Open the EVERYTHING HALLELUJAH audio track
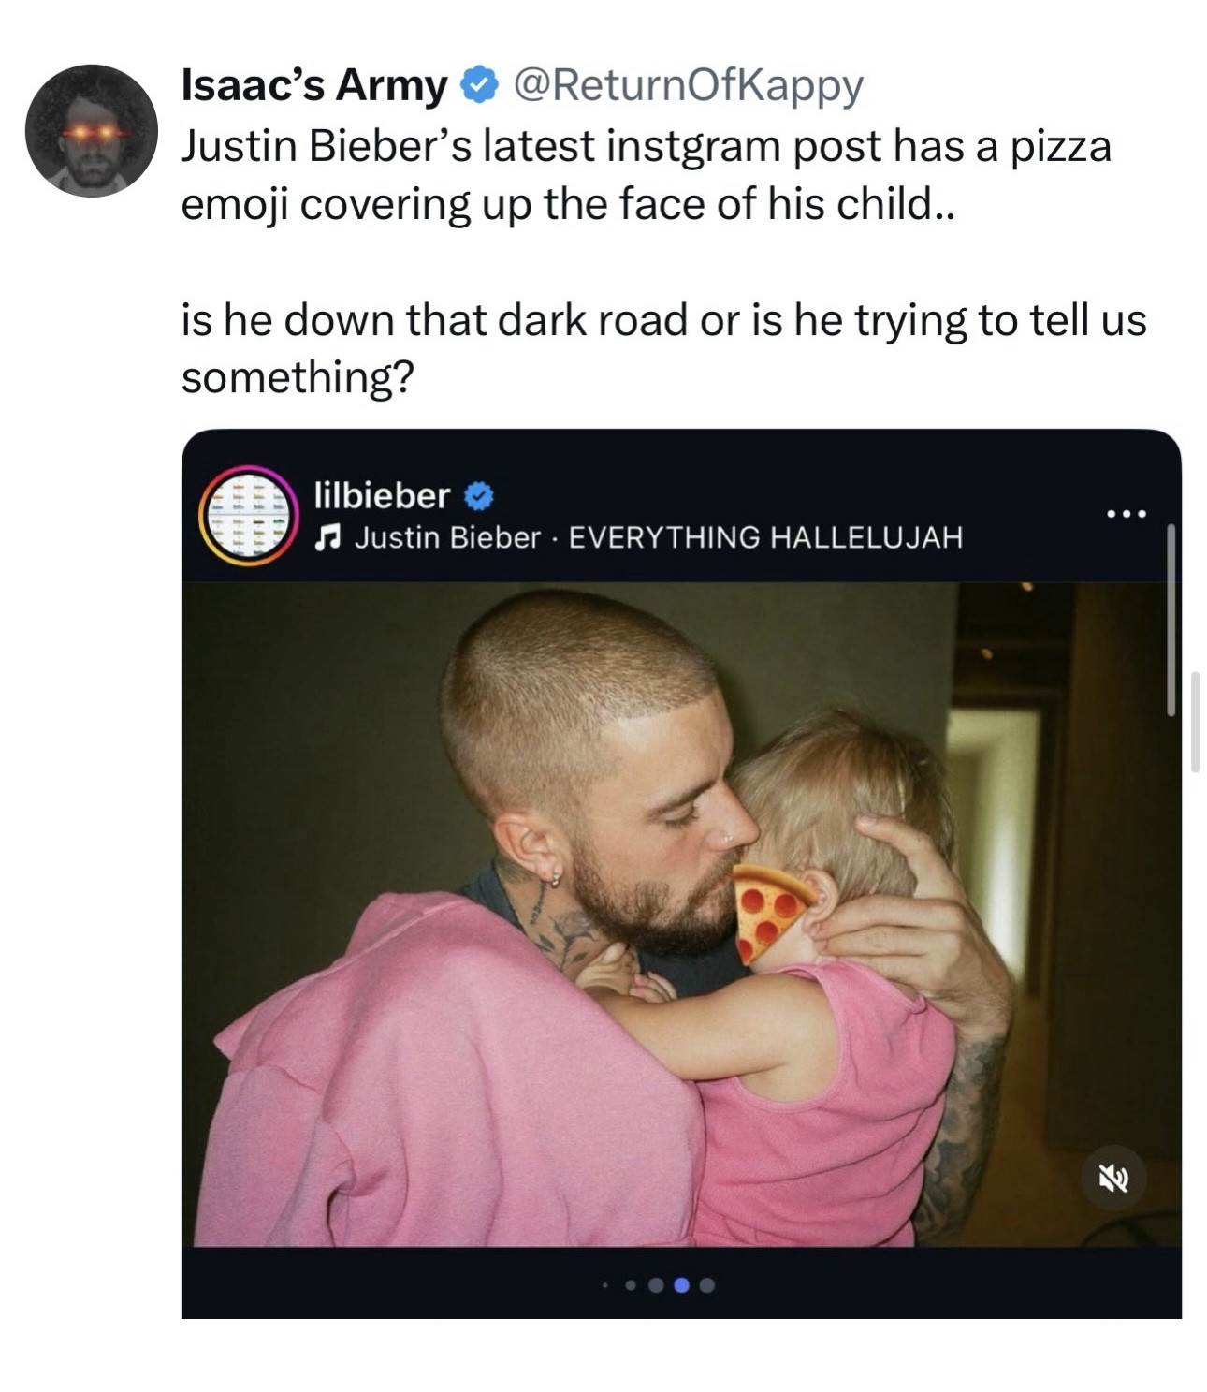The height and width of the screenshot is (1392, 1207). [764, 537]
